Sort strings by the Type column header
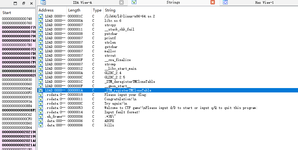Screen dimensions: 298x150 97,10
